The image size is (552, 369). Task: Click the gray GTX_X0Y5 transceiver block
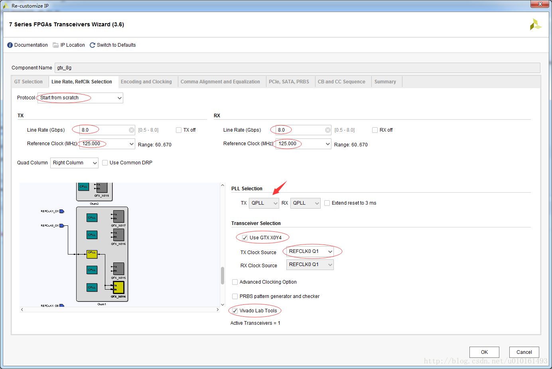tap(118, 268)
